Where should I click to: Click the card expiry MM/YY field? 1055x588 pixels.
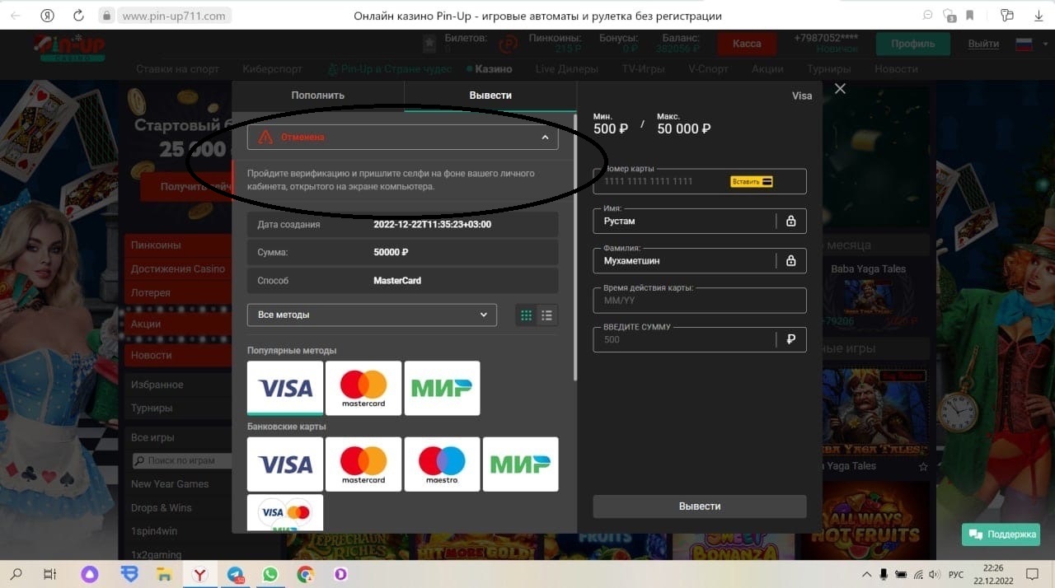(x=700, y=300)
